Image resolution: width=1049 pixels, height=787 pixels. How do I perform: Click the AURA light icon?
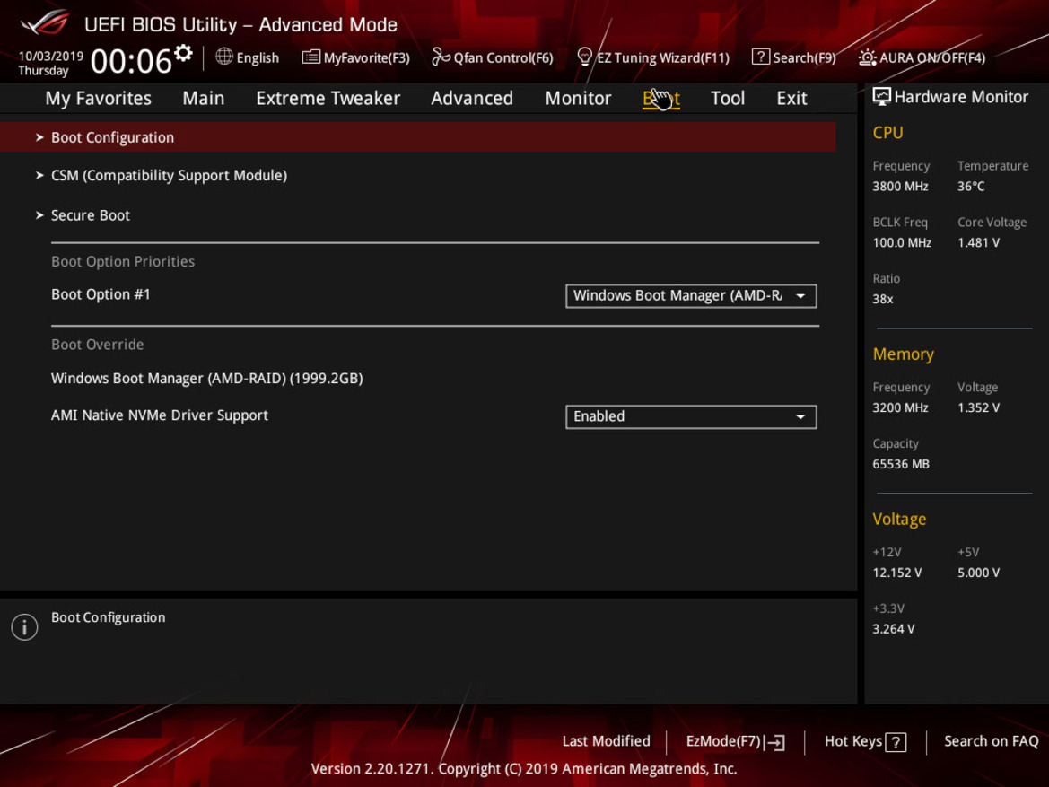point(867,57)
